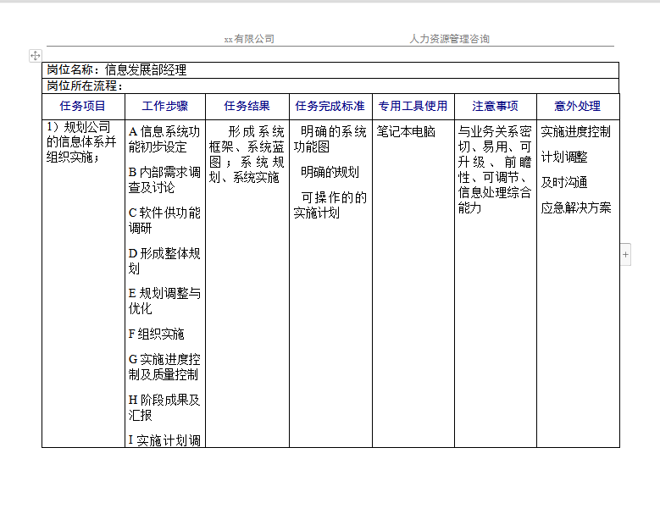
Task: Click the 应急解决方案 text
Action: 576,208
